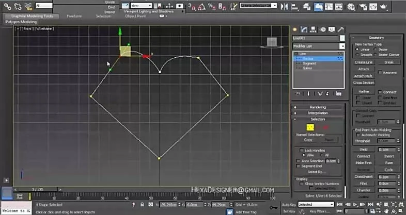406x215 pixels.
Task: Toggle the Percent Snap icon
Action: pyautogui.click(x=212, y=7)
